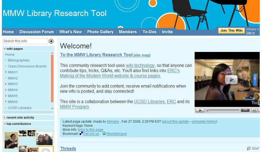Expand wiki pages panel via bottom chevron handle
Screen dimensions: 263x152
coord(29,112)
